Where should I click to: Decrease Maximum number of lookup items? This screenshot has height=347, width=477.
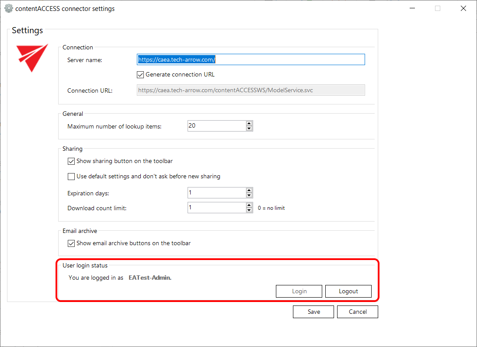249,128
